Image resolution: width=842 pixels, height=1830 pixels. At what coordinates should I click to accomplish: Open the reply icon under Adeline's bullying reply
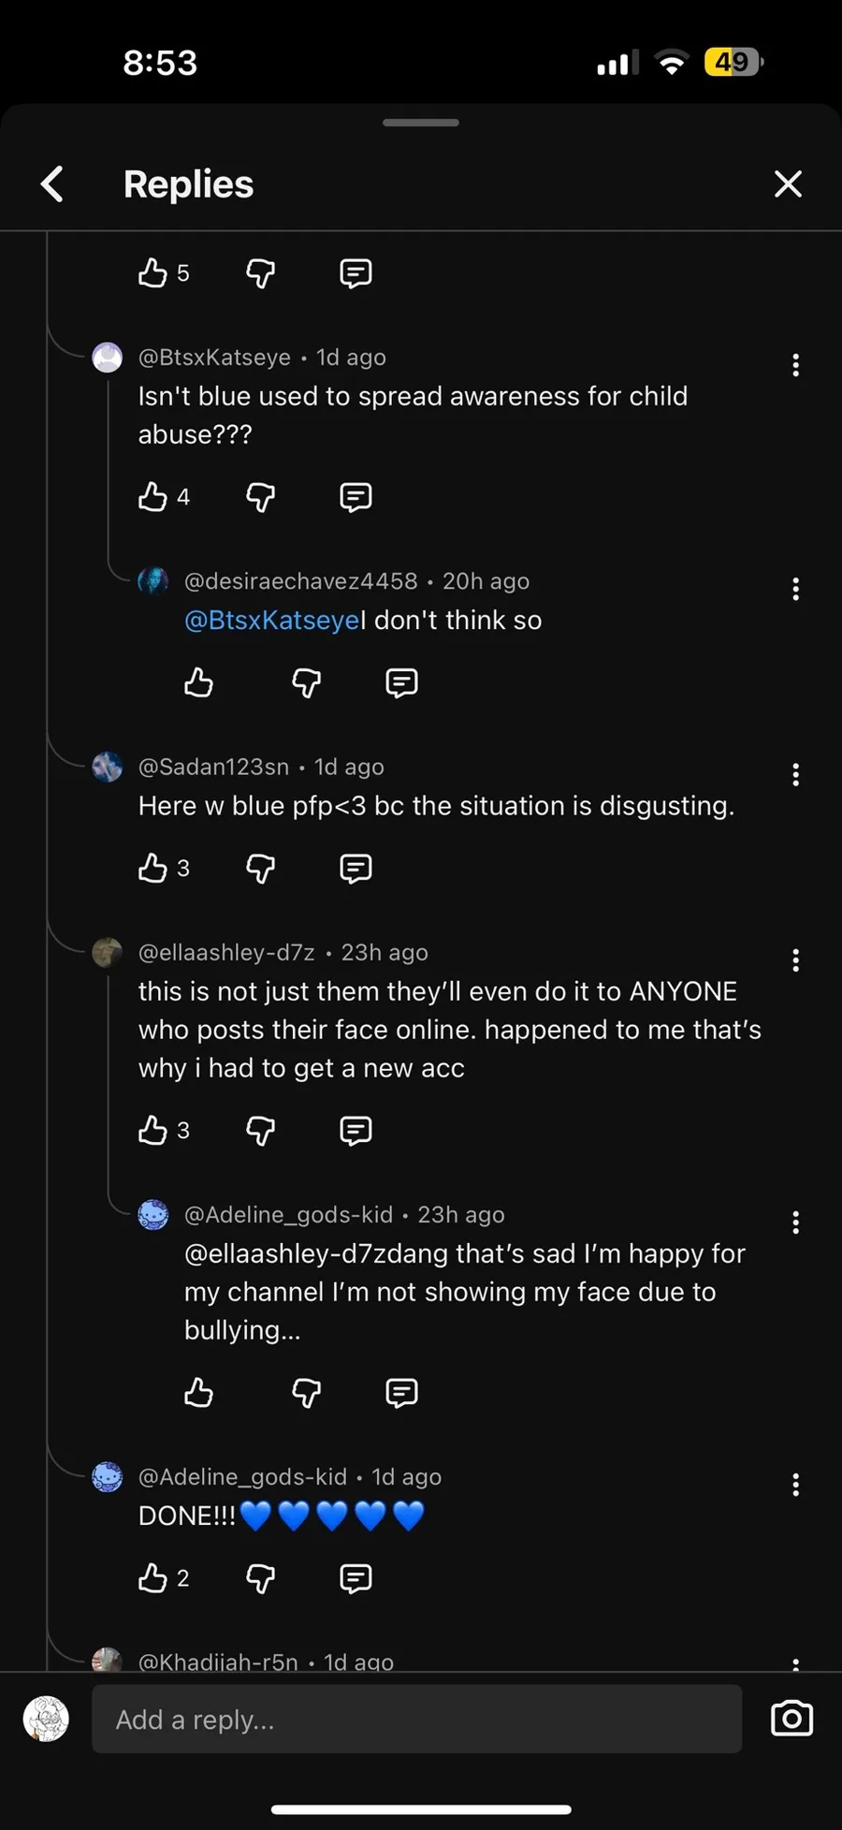(x=401, y=1393)
